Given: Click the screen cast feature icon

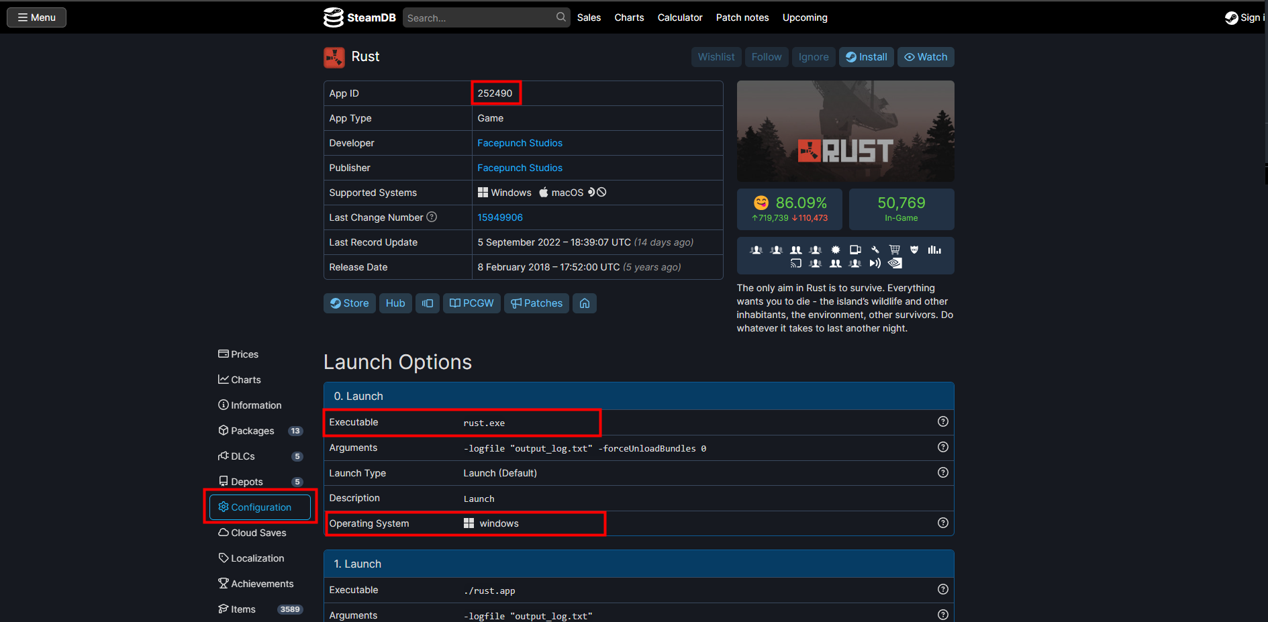Looking at the screenshot, I should click(796, 264).
